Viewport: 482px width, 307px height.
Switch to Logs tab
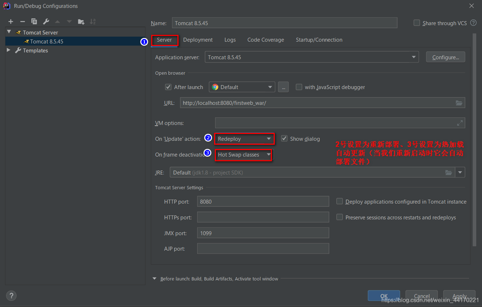pyautogui.click(x=230, y=40)
